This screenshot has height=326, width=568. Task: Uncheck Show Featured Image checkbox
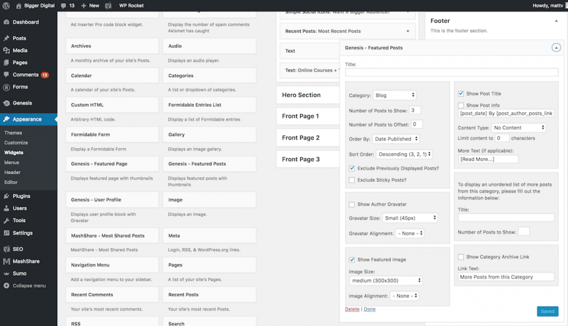point(352,260)
